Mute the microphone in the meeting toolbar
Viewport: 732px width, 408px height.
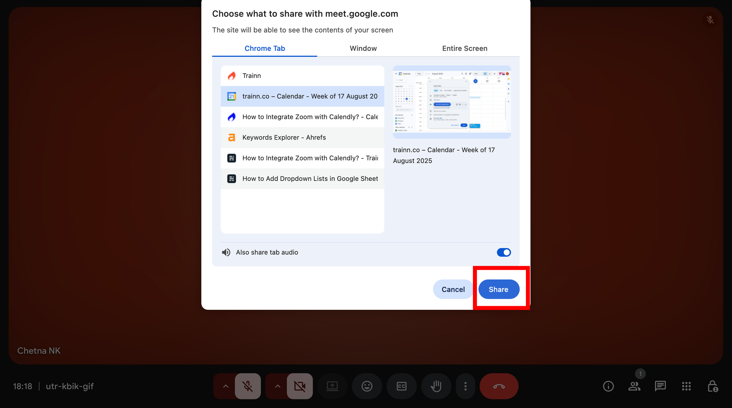click(x=248, y=386)
